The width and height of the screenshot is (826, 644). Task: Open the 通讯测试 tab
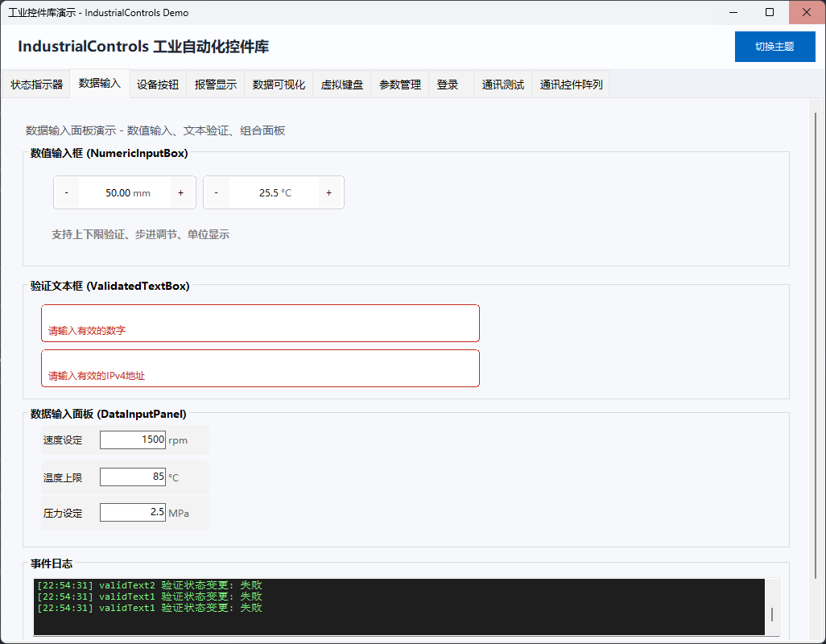(x=502, y=85)
